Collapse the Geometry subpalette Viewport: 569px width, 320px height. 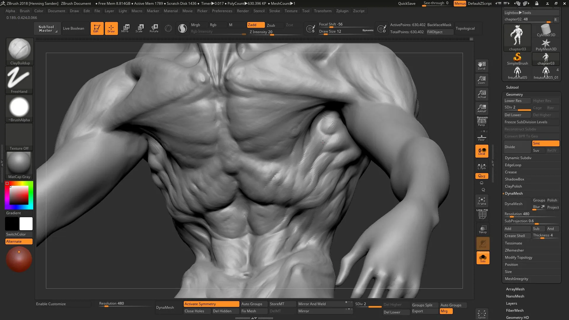(x=514, y=94)
